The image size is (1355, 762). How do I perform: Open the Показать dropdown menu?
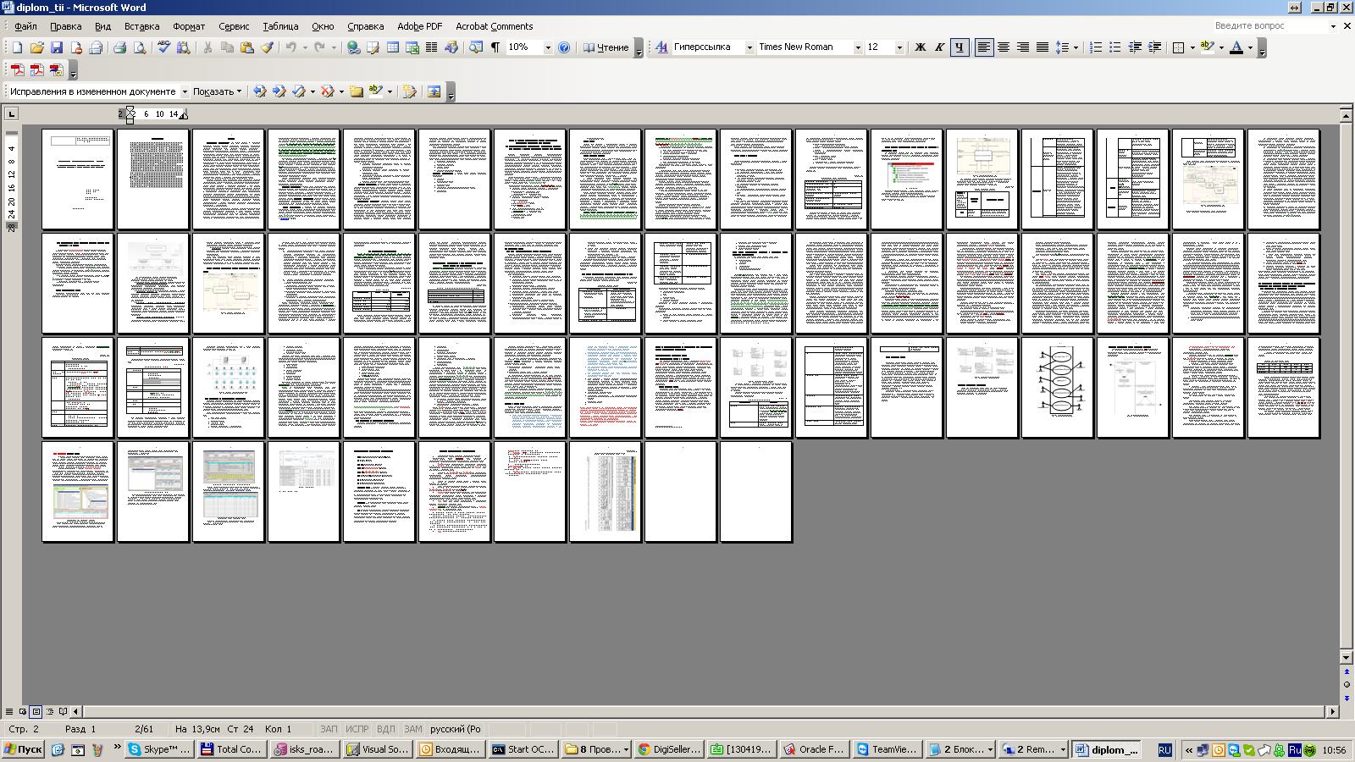[217, 91]
